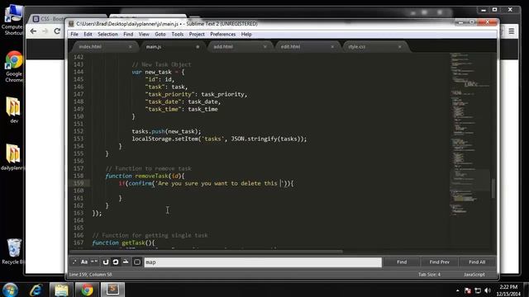Close the index.html tab

pyautogui.click(x=131, y=47)
